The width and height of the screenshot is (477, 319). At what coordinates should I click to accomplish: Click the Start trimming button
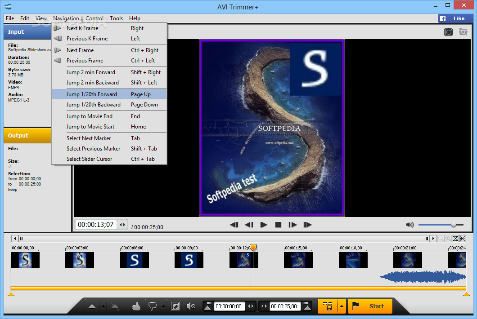point(370,306)
